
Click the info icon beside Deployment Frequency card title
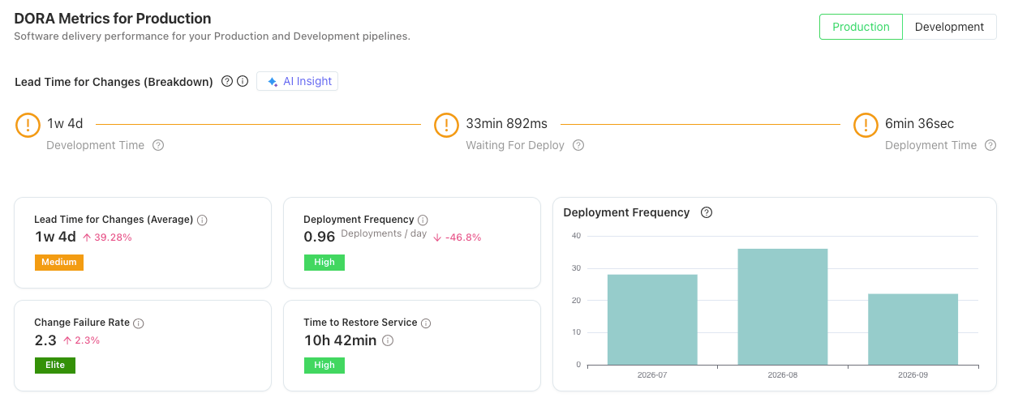click(423, 220)
